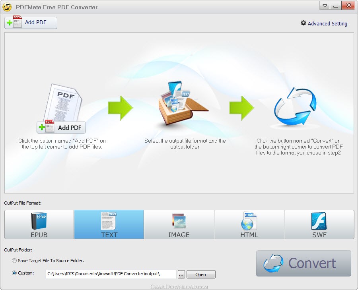Click the central Add PDF illustration button
This screenshot has height=290, width=358.
pos(60,127)
